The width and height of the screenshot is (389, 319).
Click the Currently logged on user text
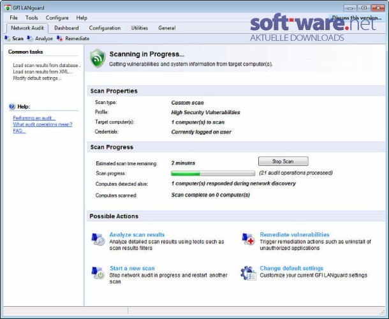coord(202,132)
